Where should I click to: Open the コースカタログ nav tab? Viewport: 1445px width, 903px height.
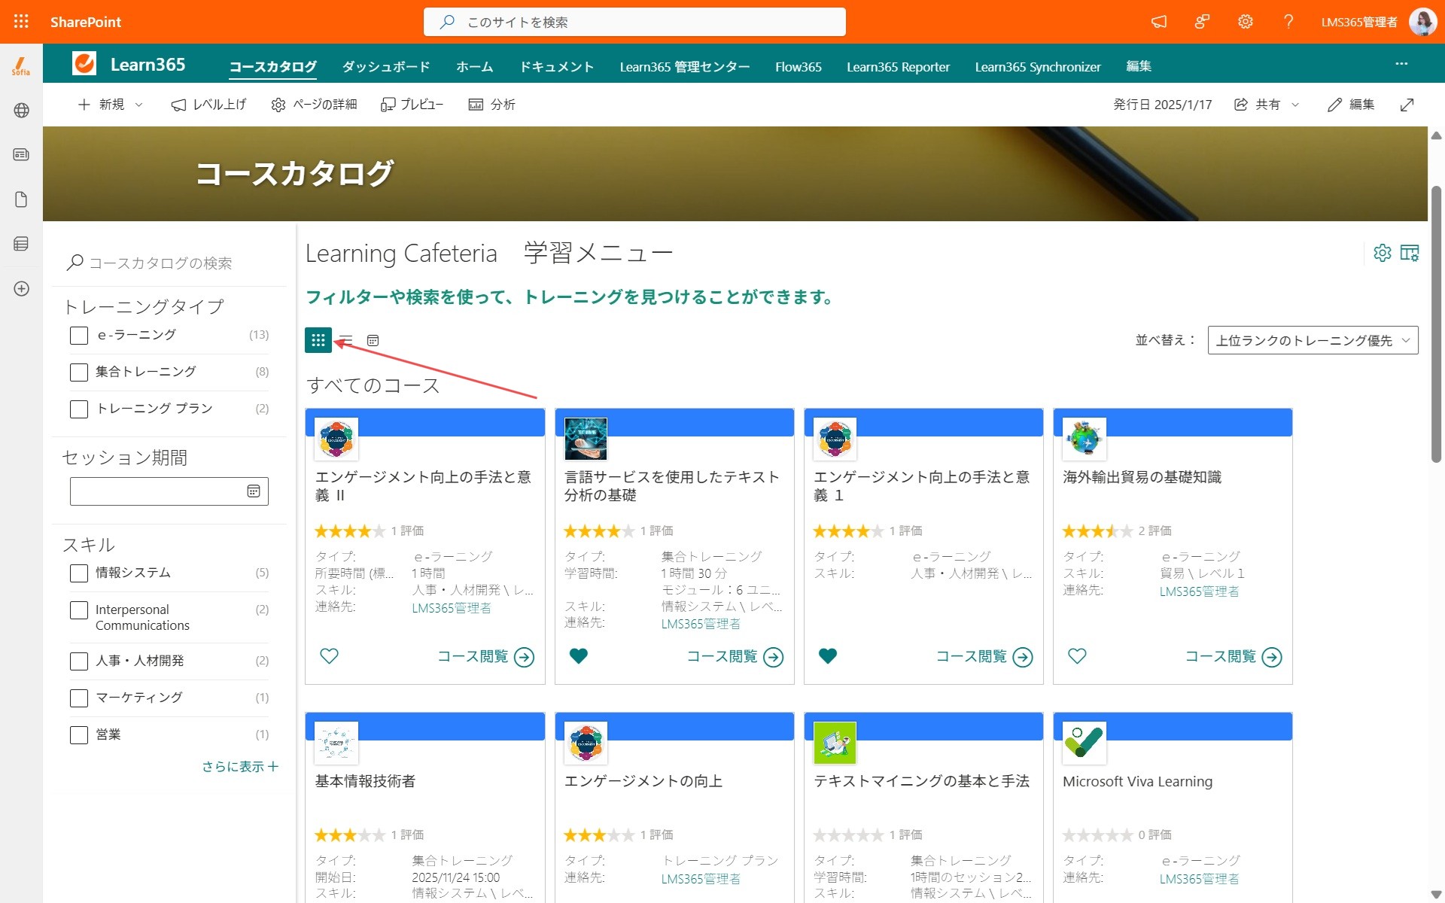pos(272,66)
